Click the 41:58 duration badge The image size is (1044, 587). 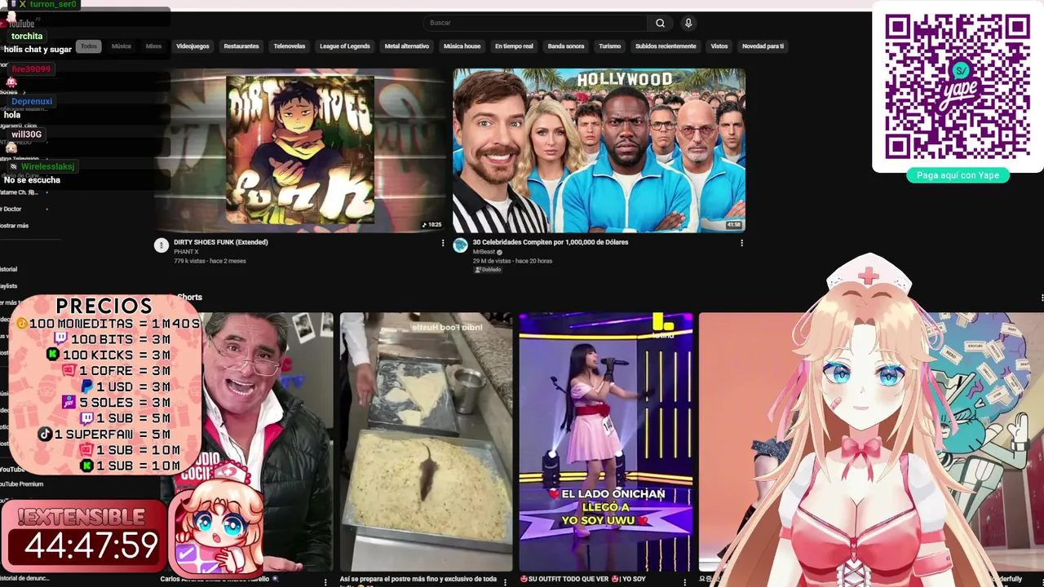click(x=733, y=225)
